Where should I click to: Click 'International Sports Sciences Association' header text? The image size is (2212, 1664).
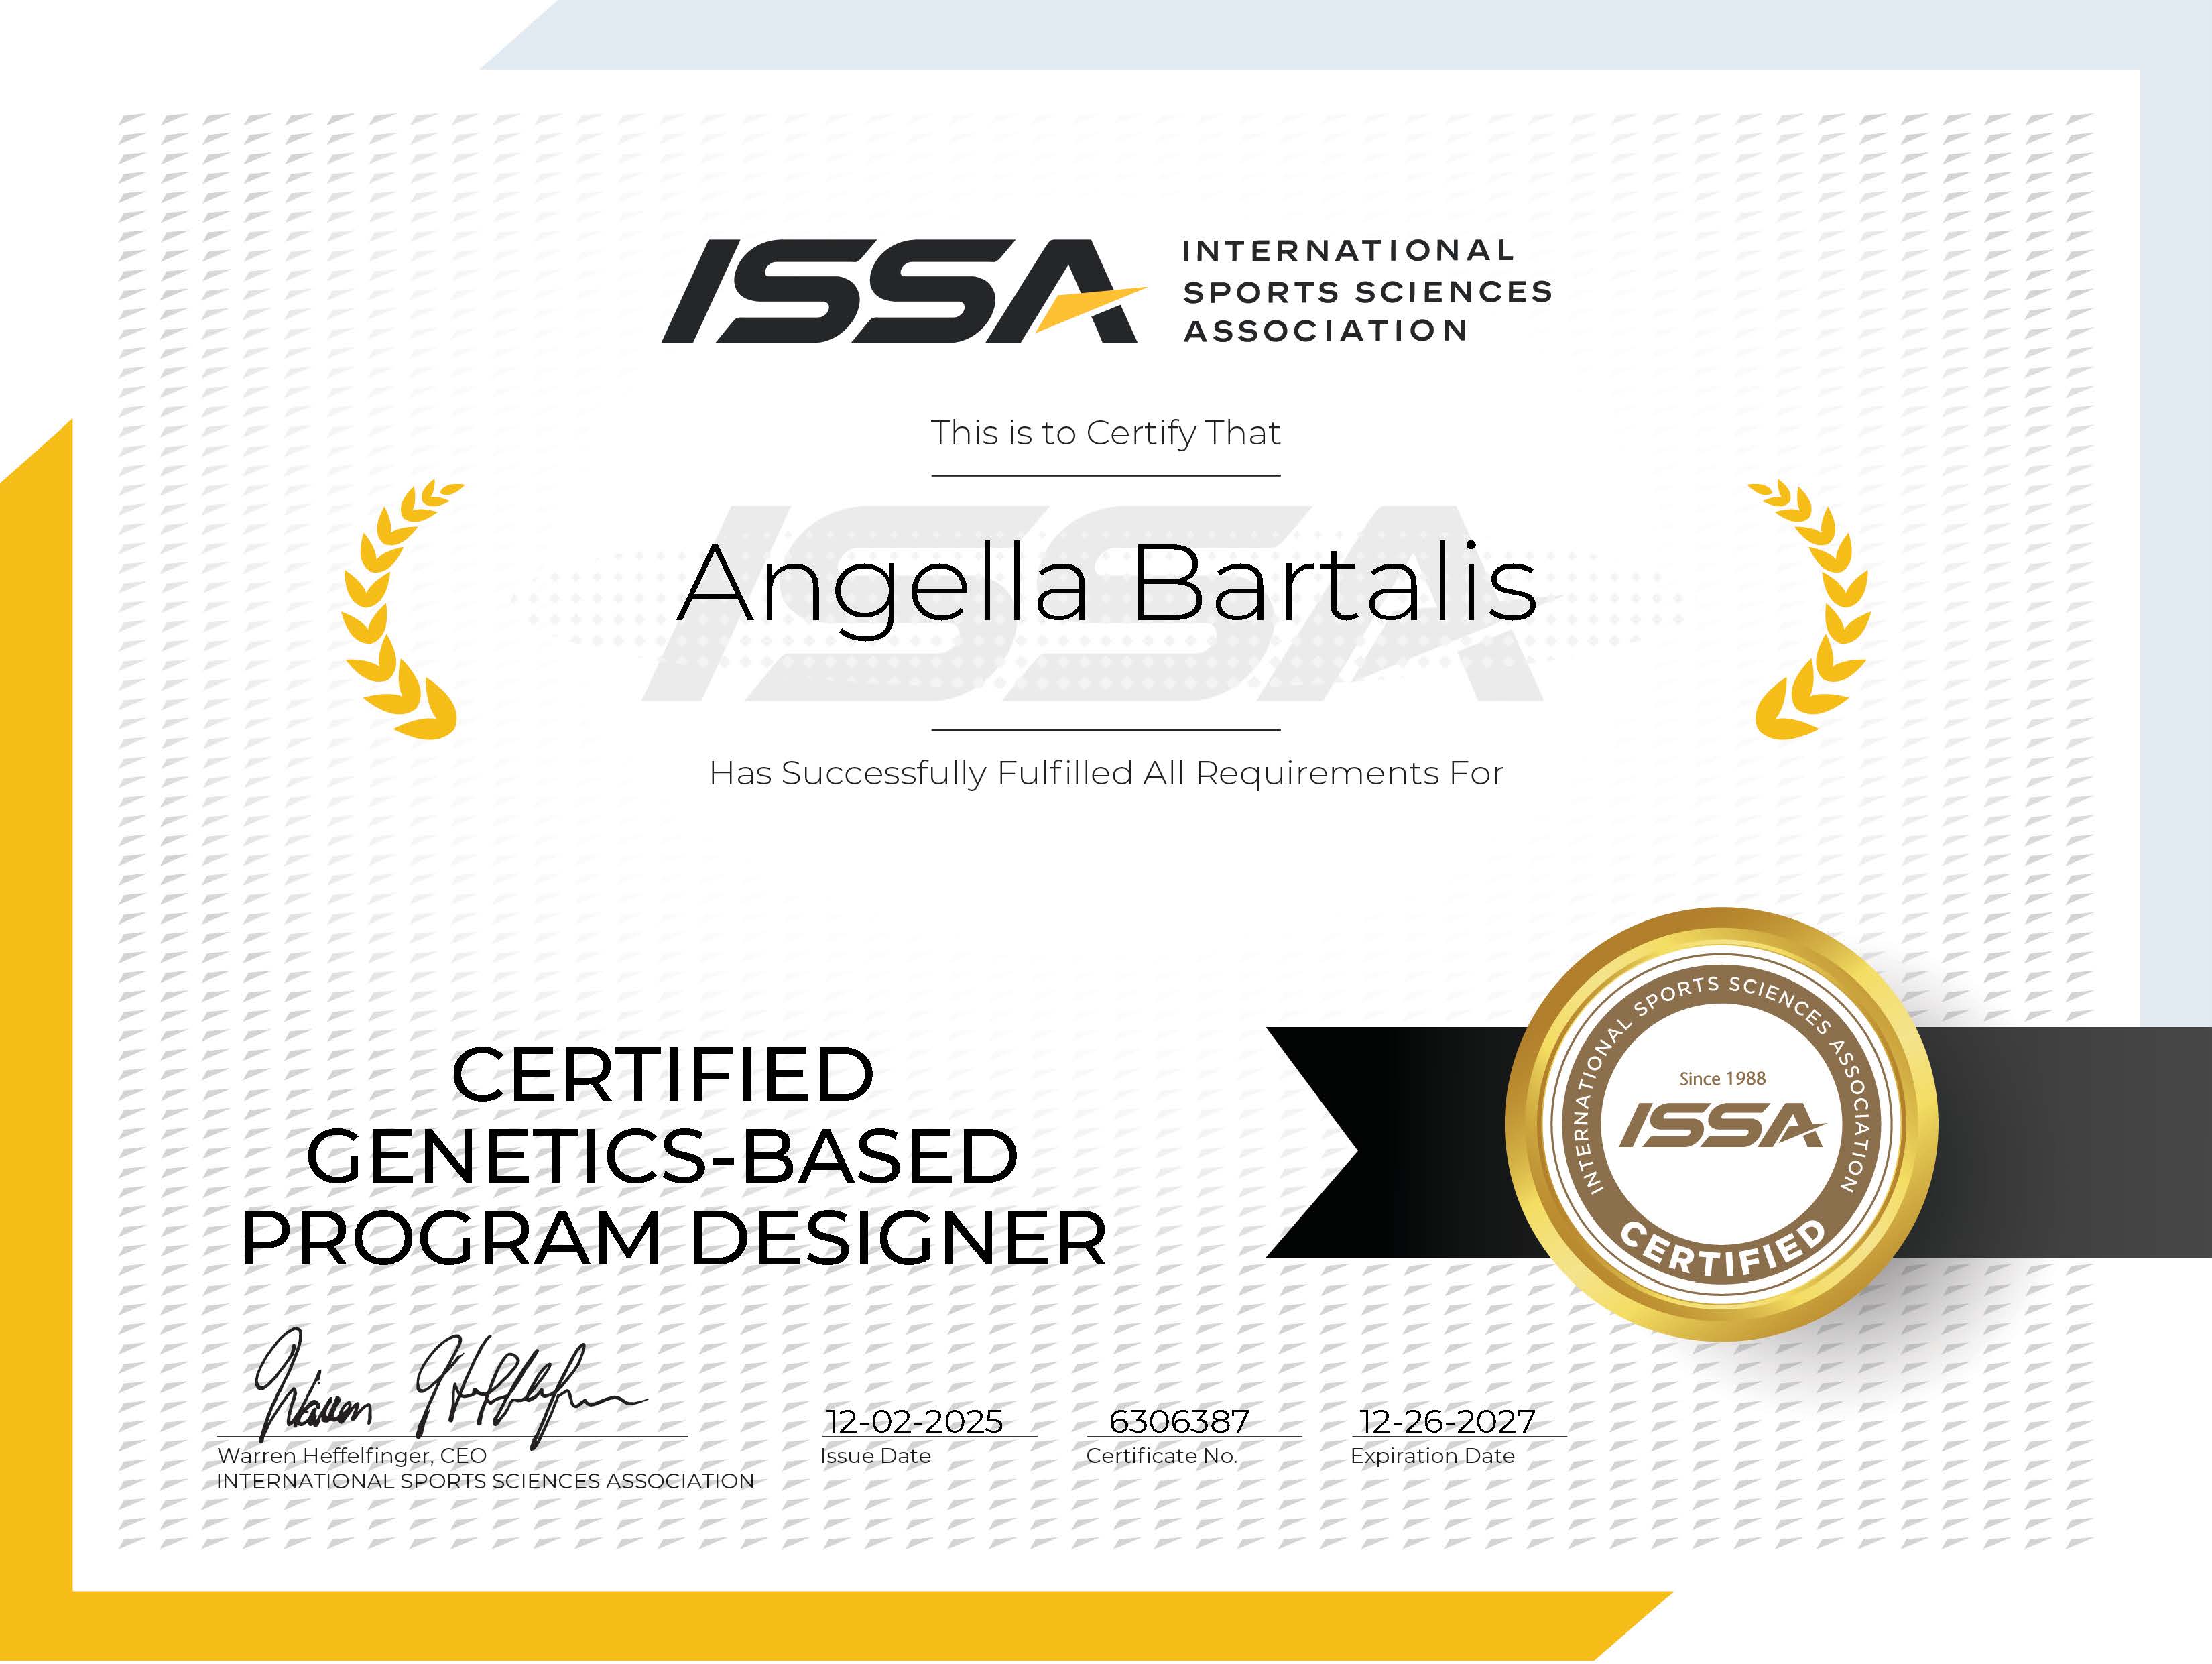click(x=1366, y=291)
